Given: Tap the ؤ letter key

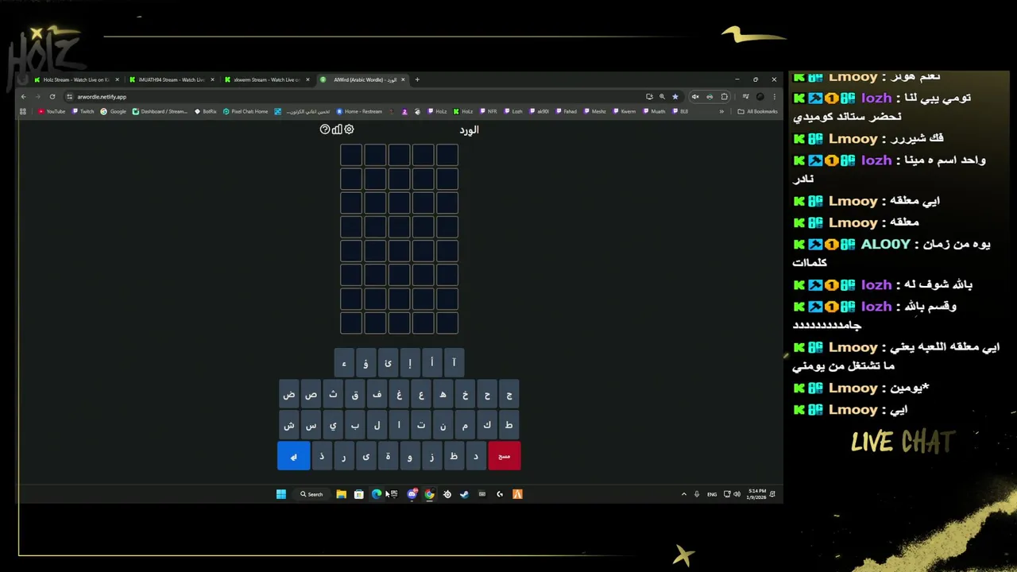Looking at the screenshot, I should (365, 363).
